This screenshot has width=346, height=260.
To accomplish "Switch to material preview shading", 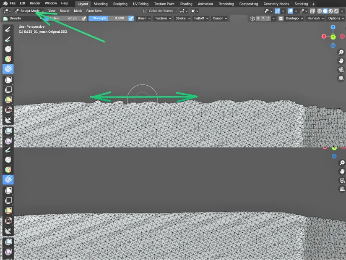I will pyautogui.click(x=330, y=11).
